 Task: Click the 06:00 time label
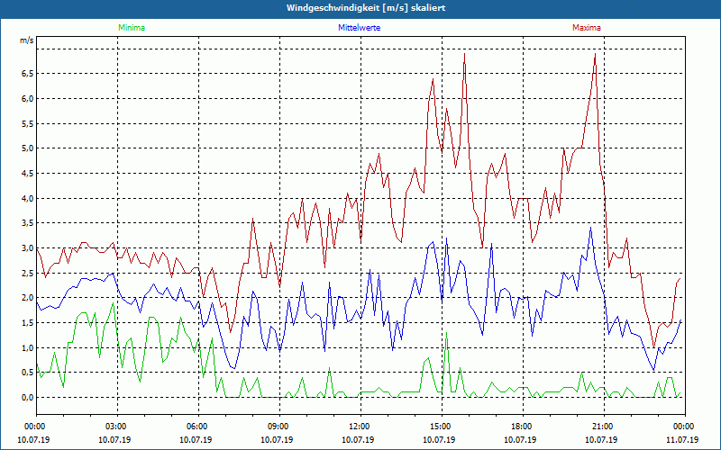[x=198, y=427]
